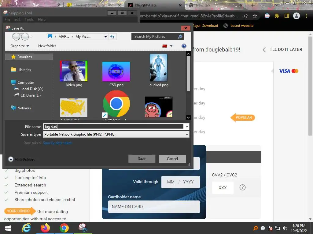Click the Save button in Save As dialog
Screen dimensions: 313x234
(x=142, y=158)
